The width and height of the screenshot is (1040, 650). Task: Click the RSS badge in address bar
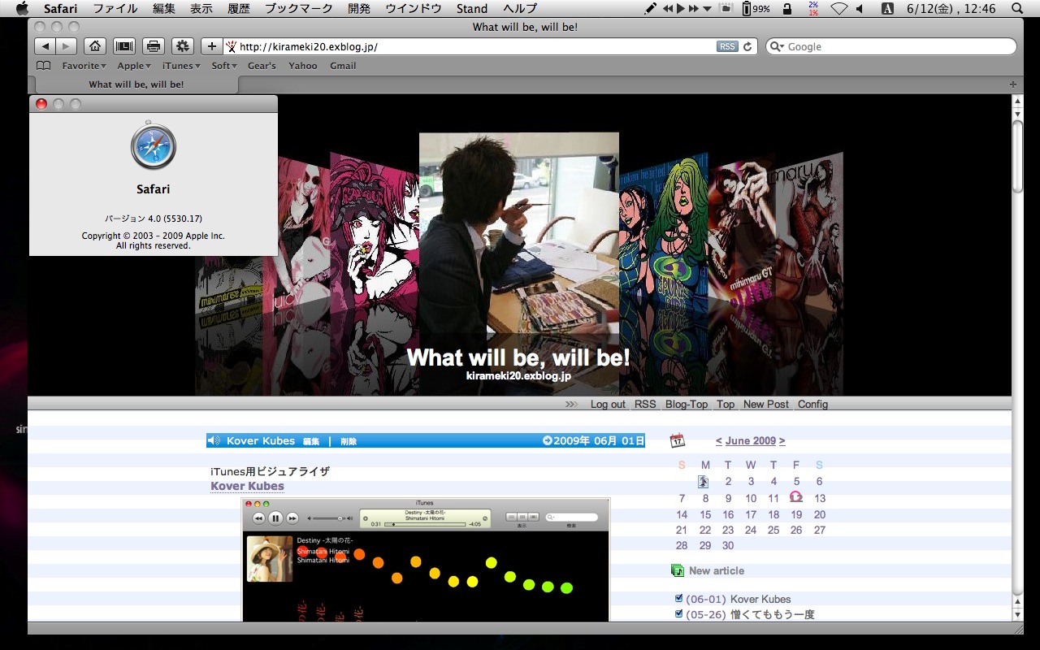pyautogui.click(x=727, y=46)
